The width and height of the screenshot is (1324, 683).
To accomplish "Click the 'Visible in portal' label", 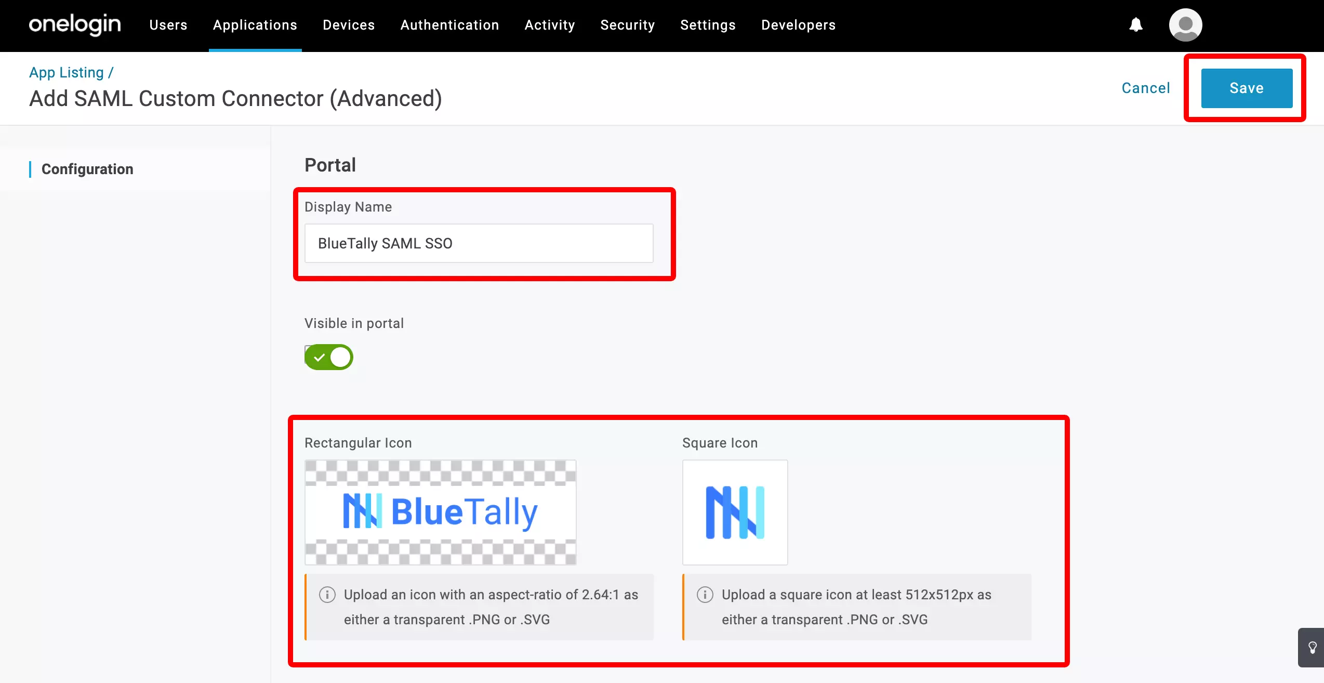I will (x=354, y=323).
